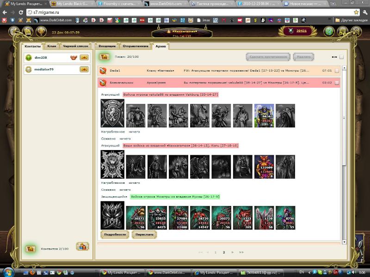Screen dimensions: 370x277
Task: Click the Подробности button
Action: pyautogui.click(x=115, y=235)
